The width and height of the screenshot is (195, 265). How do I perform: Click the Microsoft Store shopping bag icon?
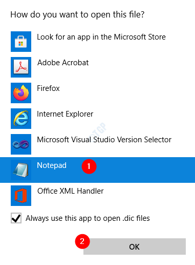(x=21, y=42)
